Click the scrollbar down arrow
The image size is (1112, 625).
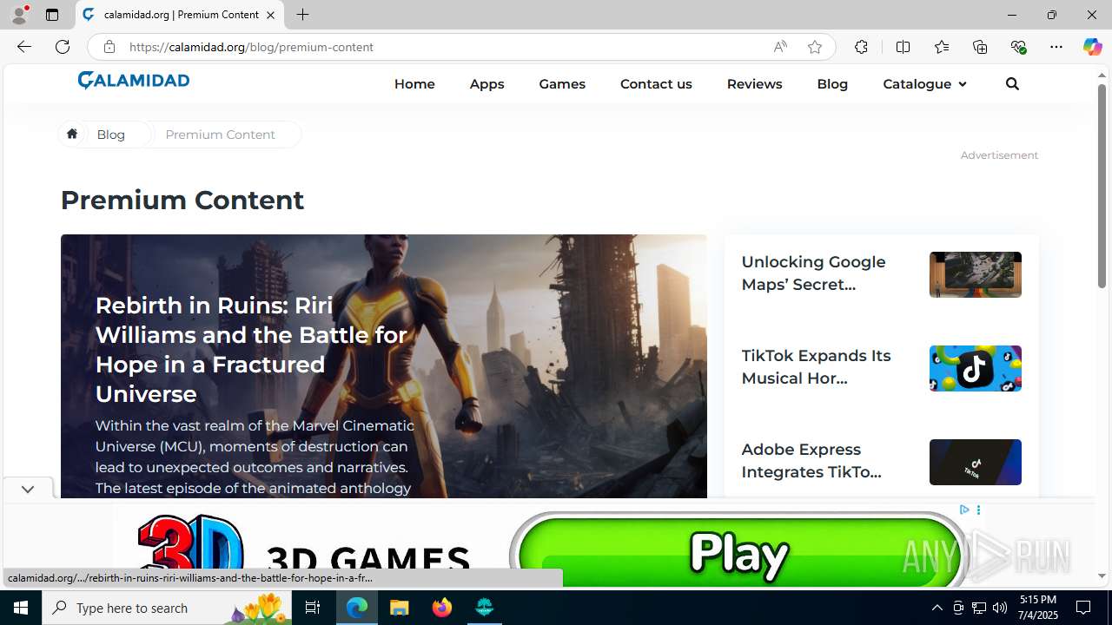click(1102, 576)
